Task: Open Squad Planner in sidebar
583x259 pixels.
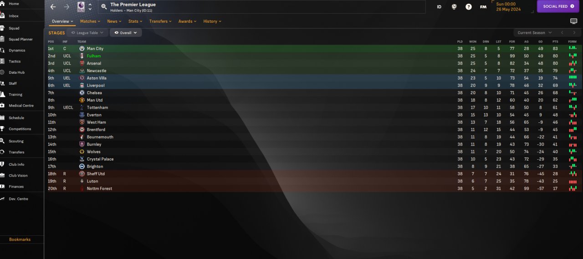Action: (20, 39)
